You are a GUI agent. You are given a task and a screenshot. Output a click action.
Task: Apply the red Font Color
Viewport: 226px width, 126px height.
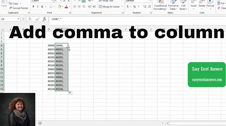click(66, 7)
